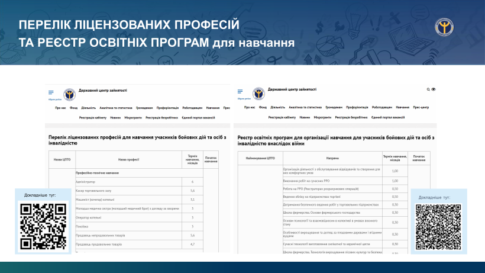Image resolution: width=485 pixels, height=273 pixels.
Task: Click the left QR code for licensed professions
Action: point(43,226)
